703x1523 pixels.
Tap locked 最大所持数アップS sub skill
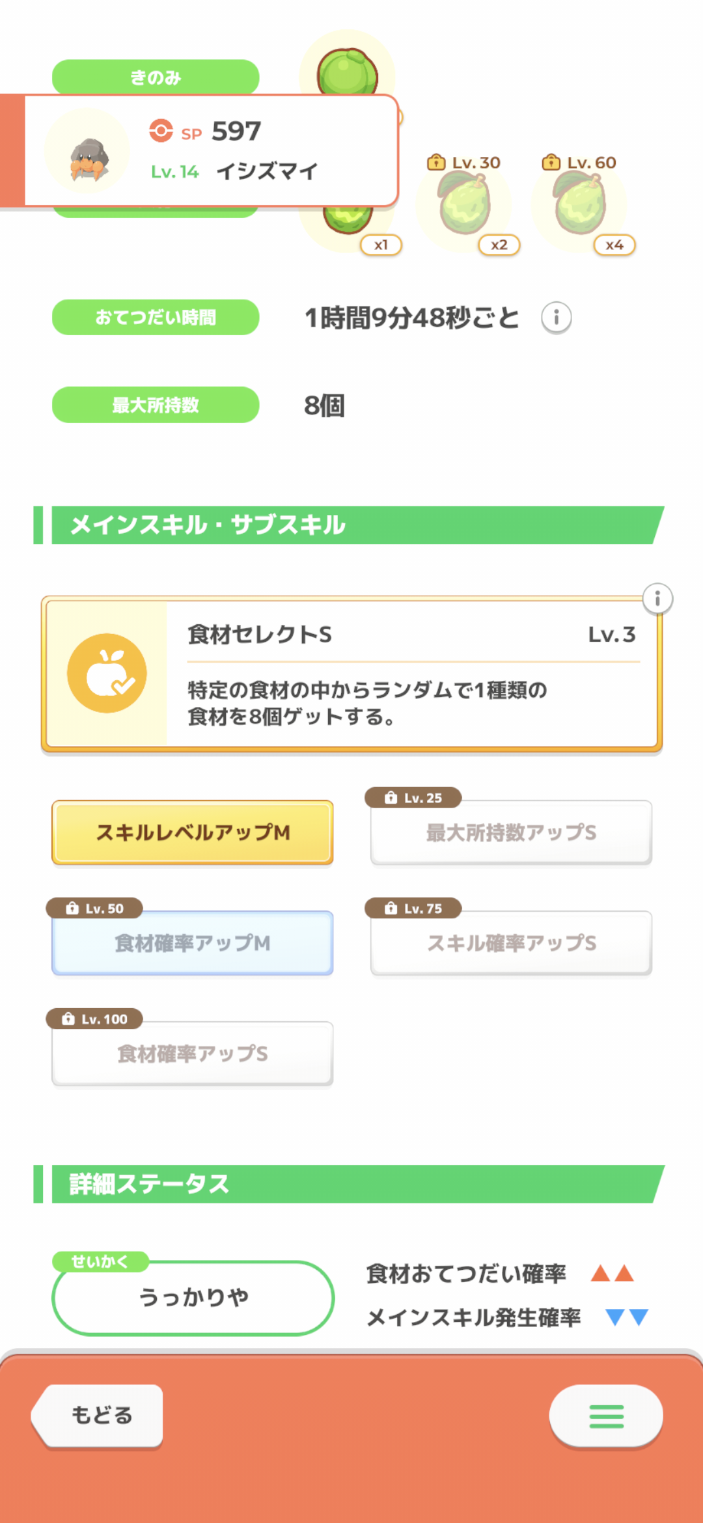(511, 832)
